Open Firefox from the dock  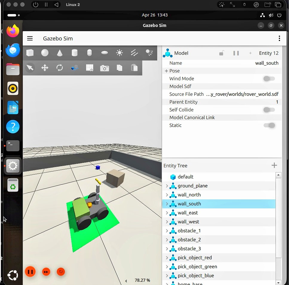coord(13,31)
